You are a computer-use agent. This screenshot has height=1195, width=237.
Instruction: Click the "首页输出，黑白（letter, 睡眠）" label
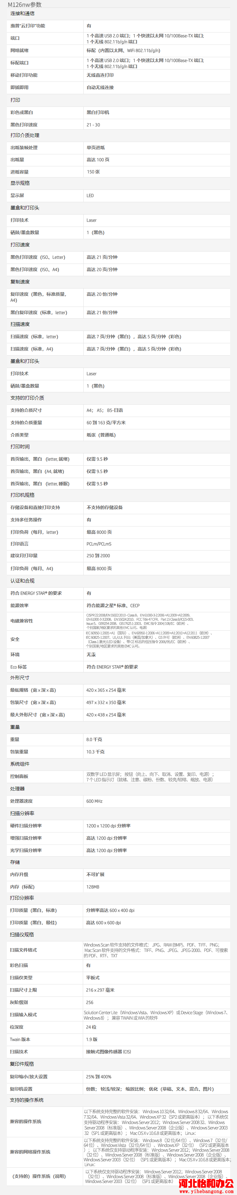pos(40,483)
